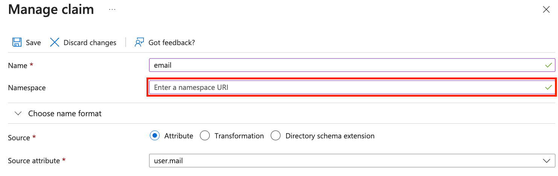Open the Source attribute user.mail dropdown

(352, 161)
